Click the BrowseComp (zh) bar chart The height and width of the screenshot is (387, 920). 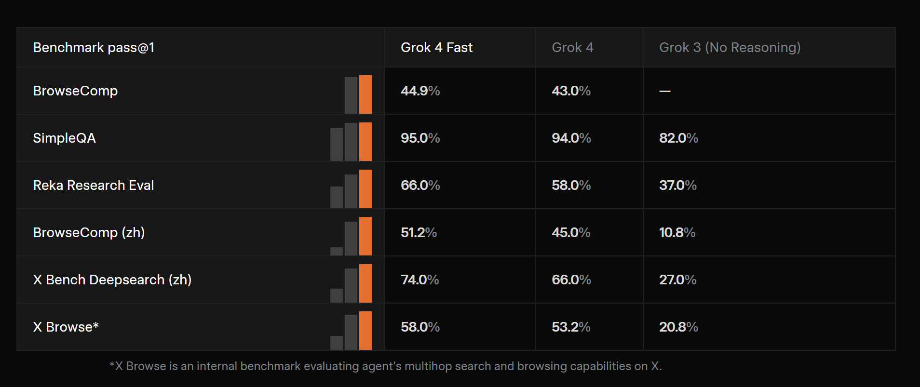(x=352, y=236)
